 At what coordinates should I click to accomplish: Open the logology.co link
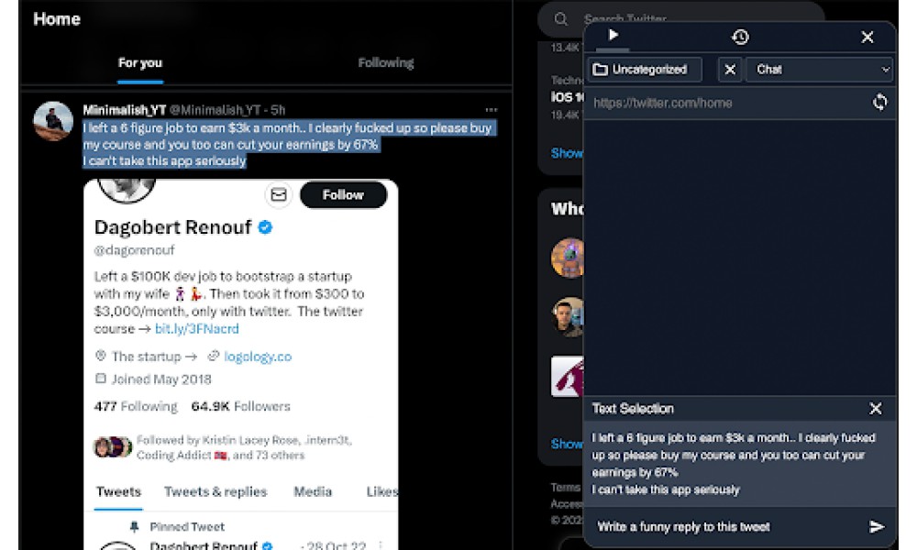click(x=258, y=357)
